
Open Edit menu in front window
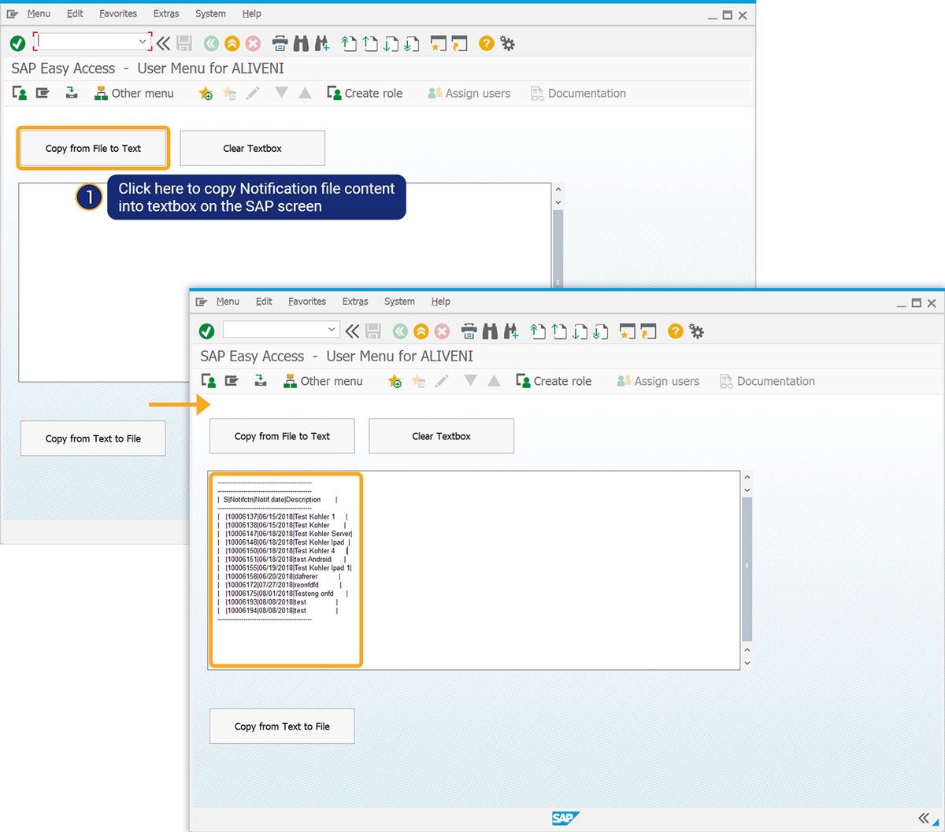coord(264,301)
